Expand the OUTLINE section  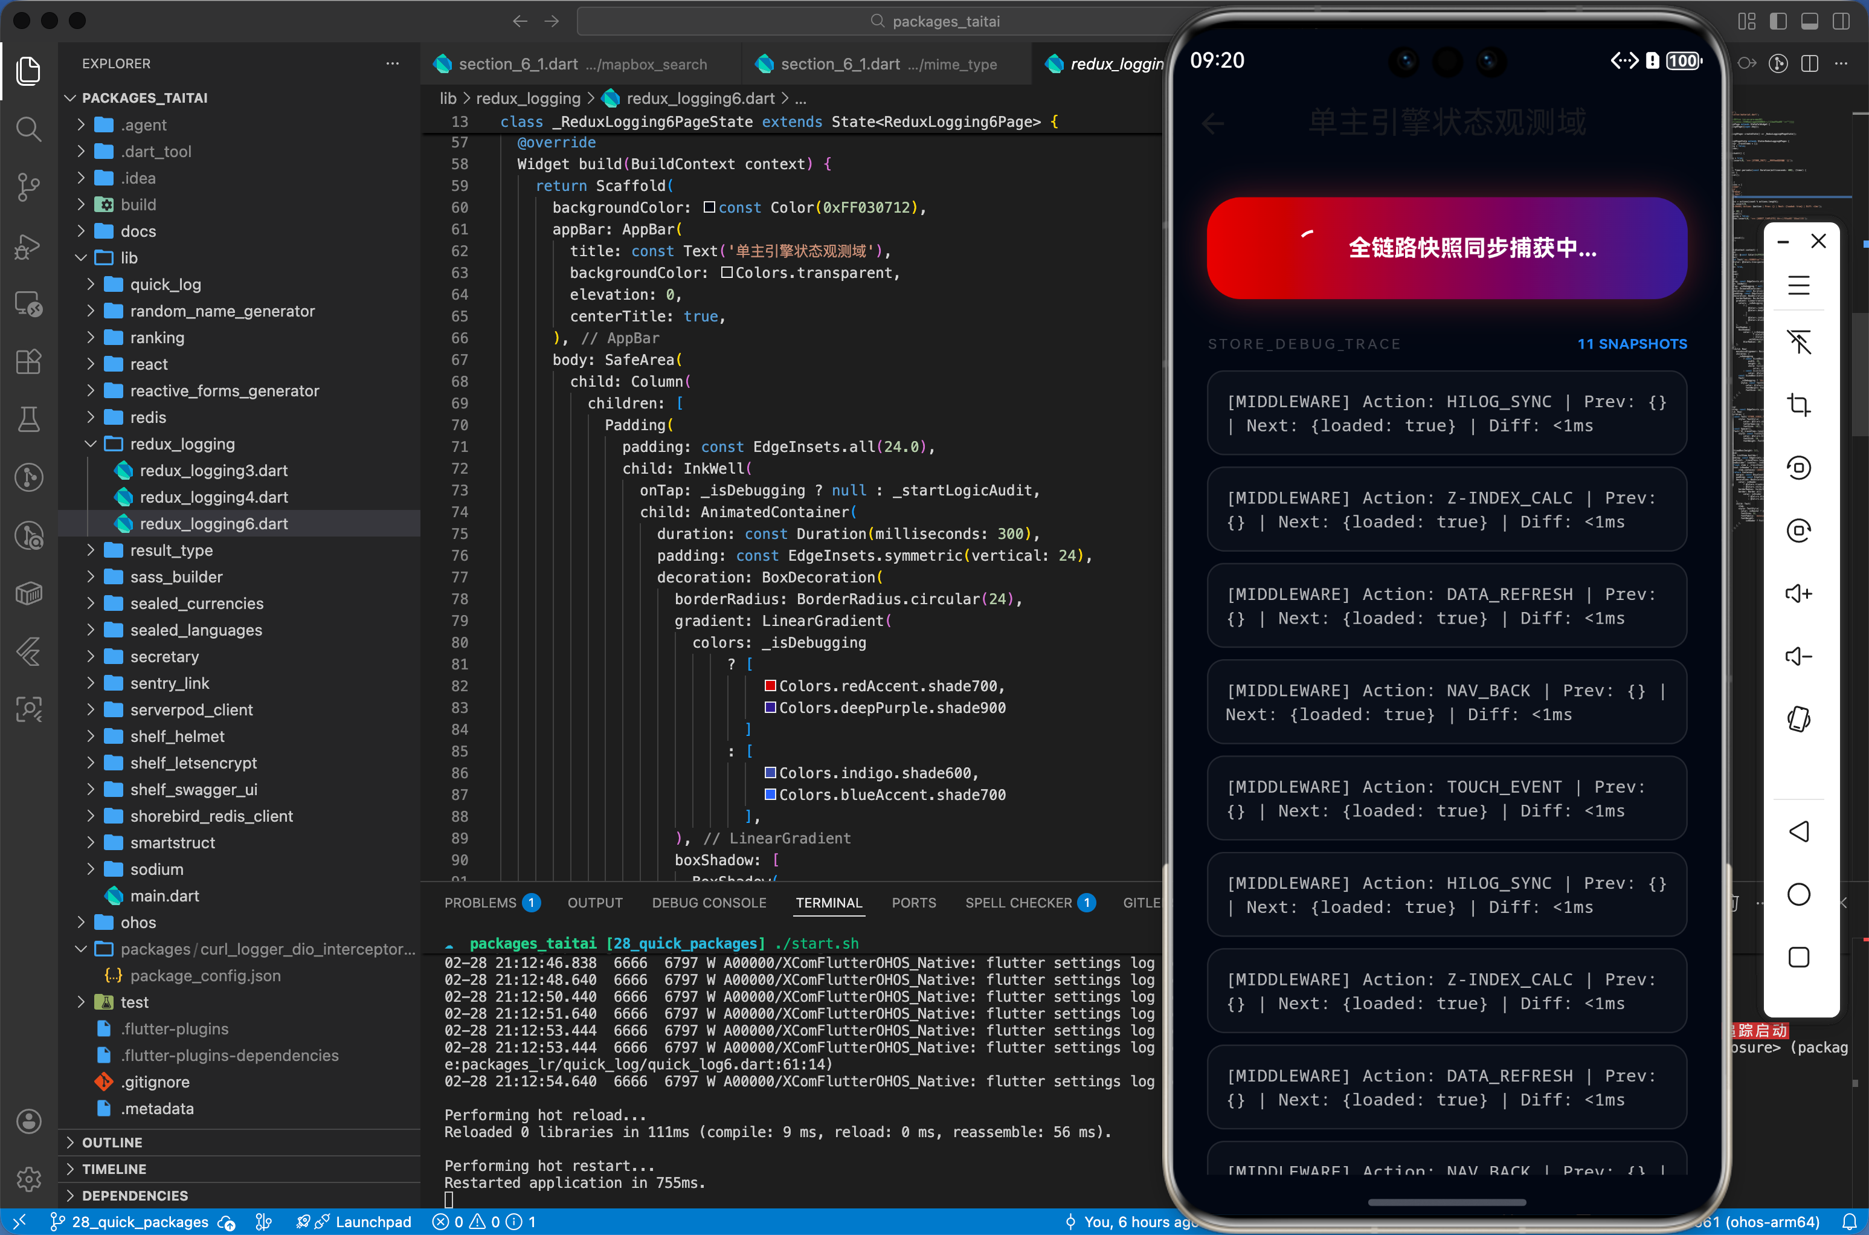coord(112,1142)
